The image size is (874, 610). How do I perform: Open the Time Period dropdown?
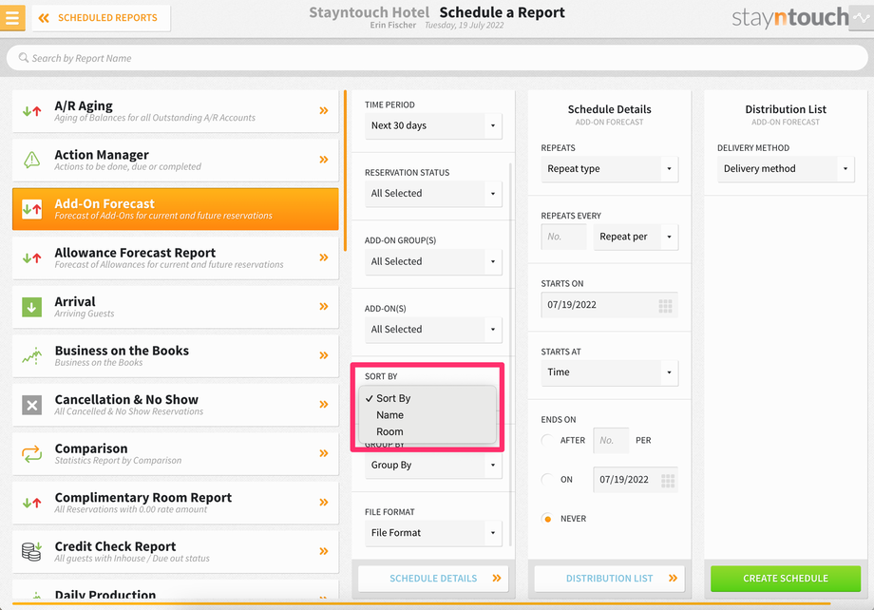point(433,126)
